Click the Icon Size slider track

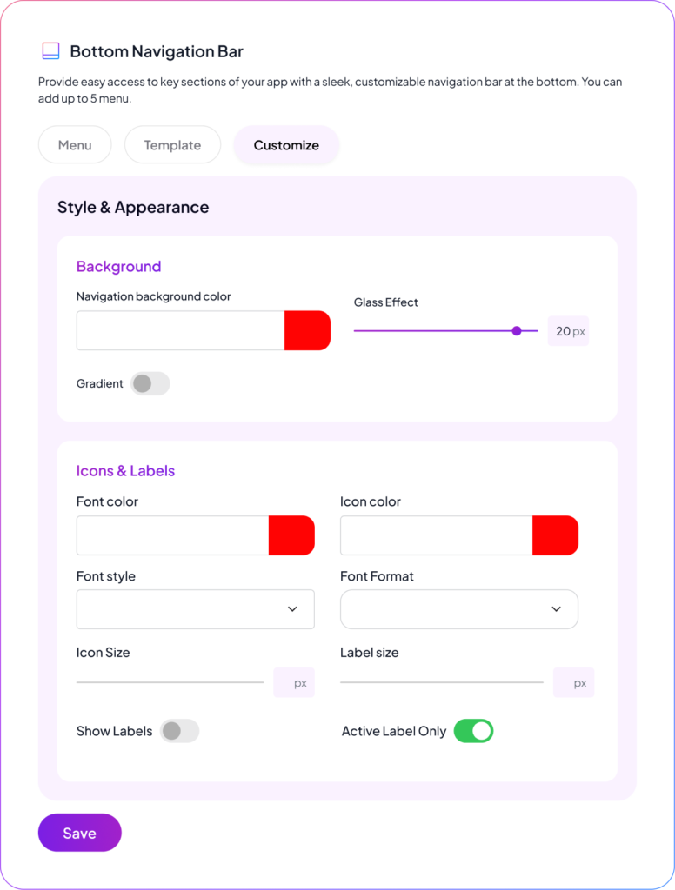pyautogui.click(x=170, y=682)
